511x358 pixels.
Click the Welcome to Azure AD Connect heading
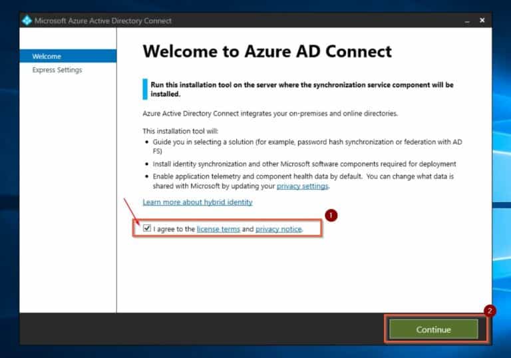click(x=267, y=51)
